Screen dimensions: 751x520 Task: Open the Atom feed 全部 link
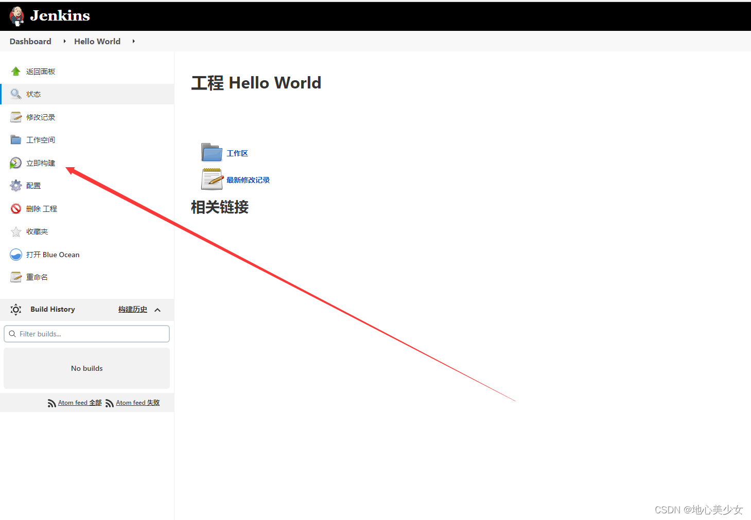tap(80, 403)
